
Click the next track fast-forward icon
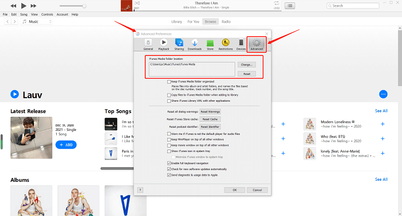[x=33, y=6]
